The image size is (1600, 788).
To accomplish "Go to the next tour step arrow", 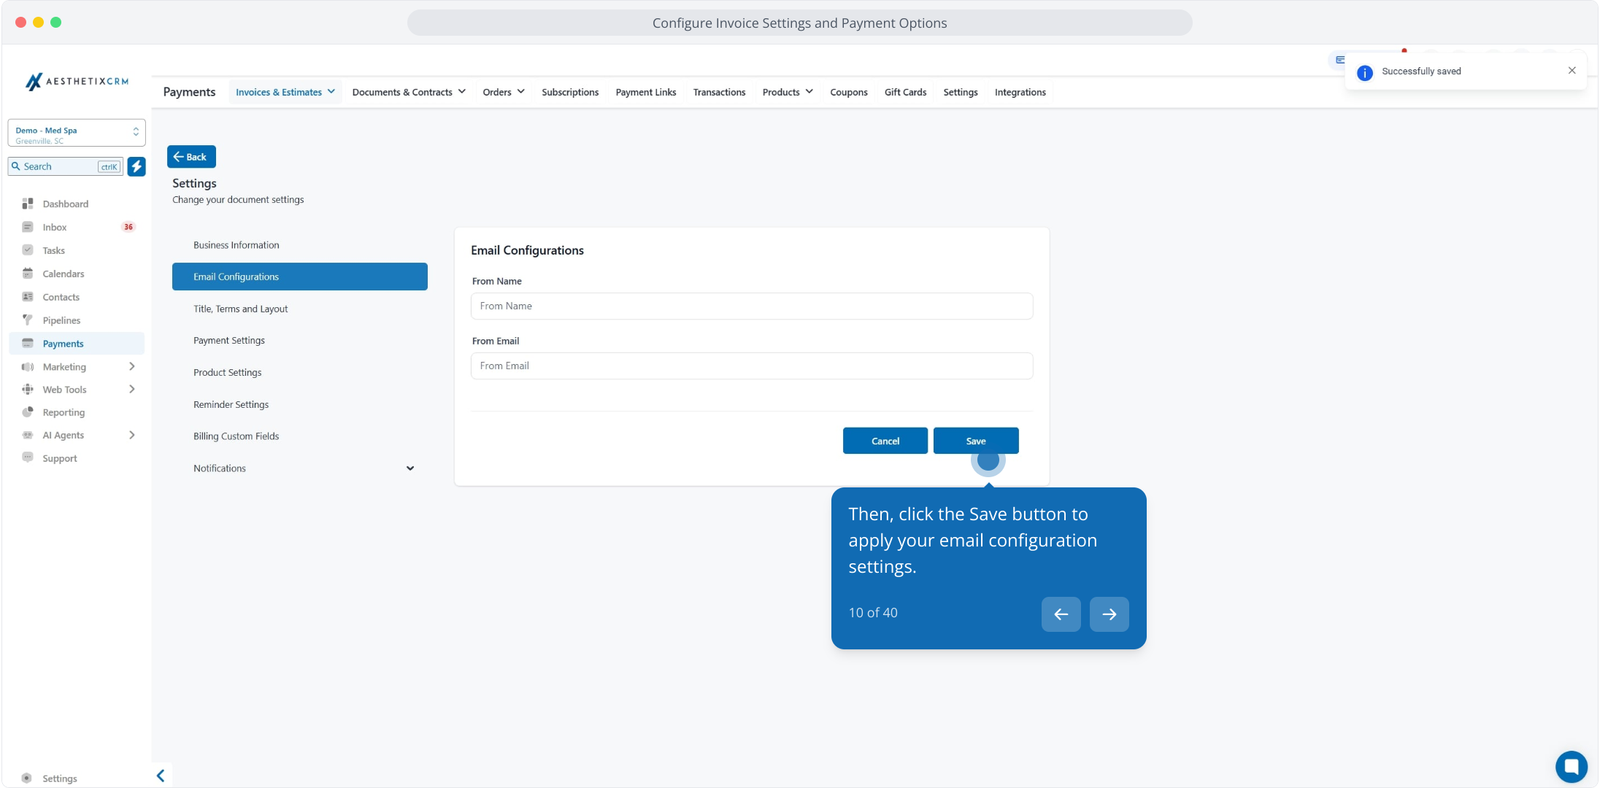I will [1109, 614].
